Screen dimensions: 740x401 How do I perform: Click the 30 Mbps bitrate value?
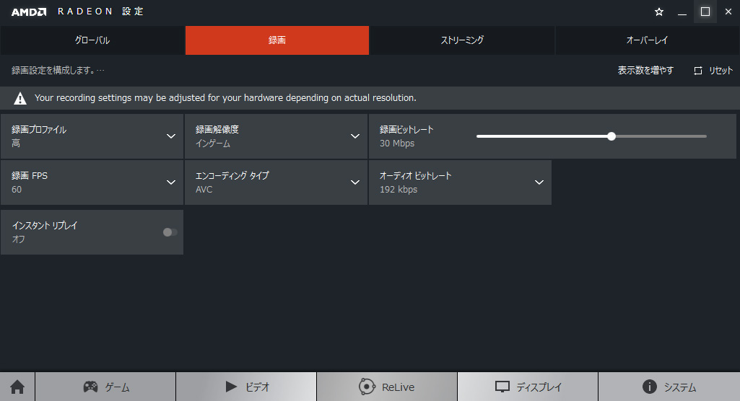tap(397, 144)
